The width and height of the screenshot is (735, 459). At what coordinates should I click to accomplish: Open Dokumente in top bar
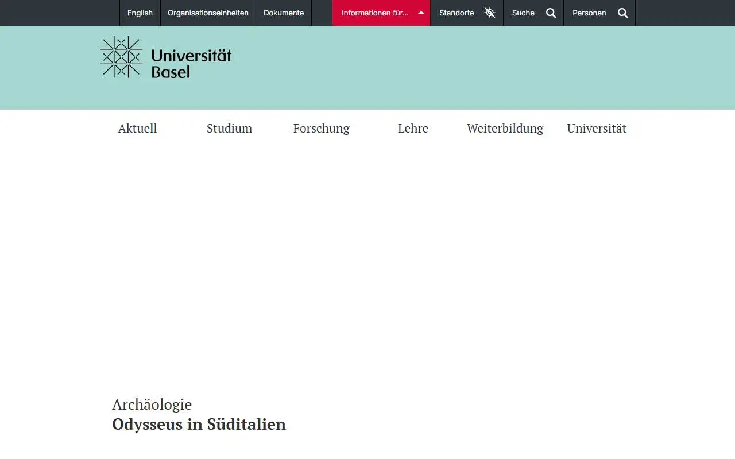tap(284, 13)
